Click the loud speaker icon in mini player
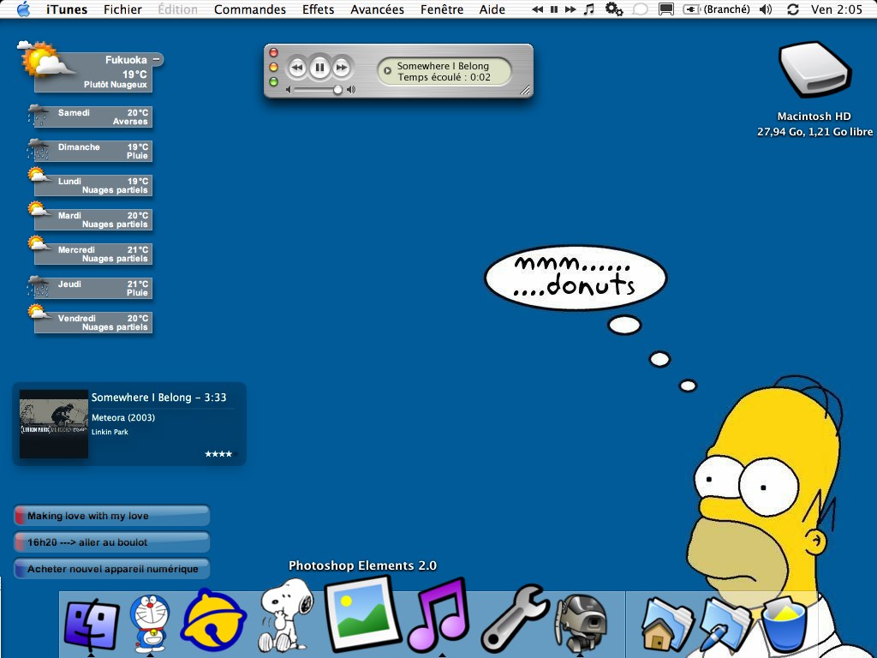The width and height of the screenshot is (877, 658). pos(350,89)
